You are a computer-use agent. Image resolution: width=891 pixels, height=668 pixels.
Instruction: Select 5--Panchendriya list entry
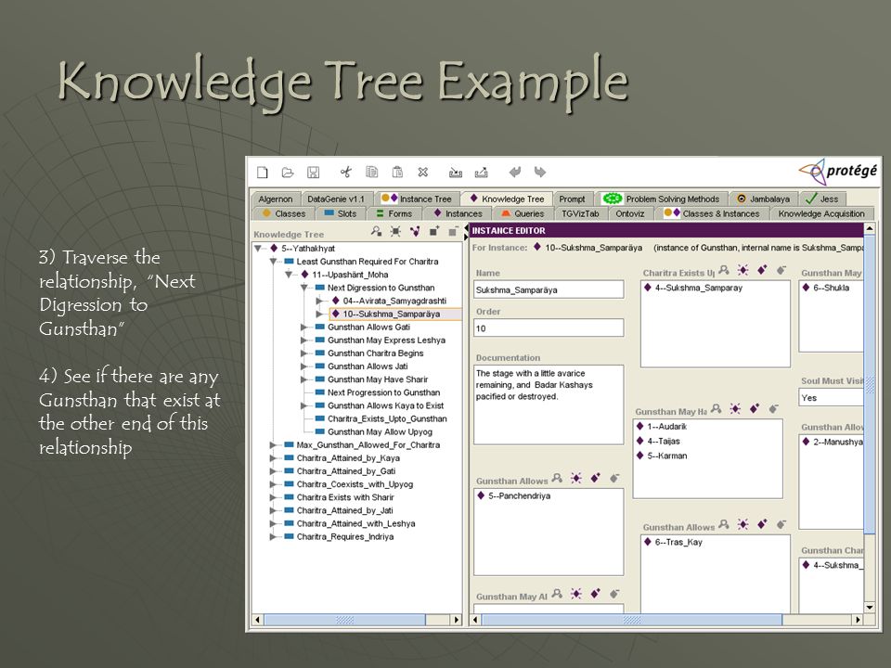[x=513, y=495]
